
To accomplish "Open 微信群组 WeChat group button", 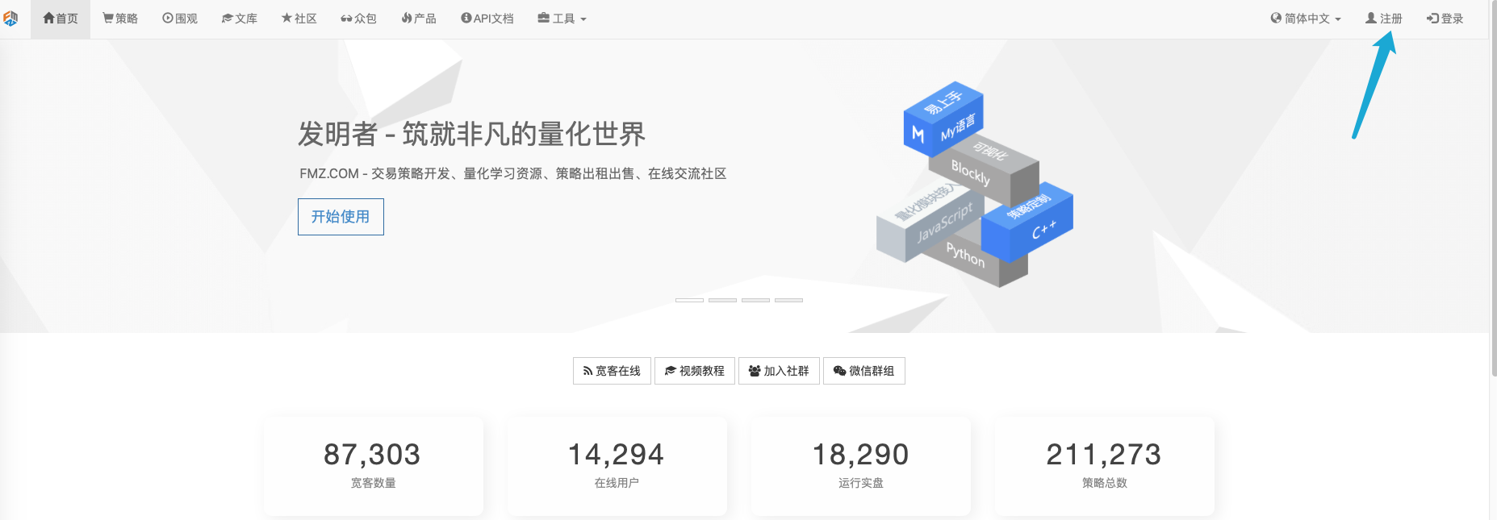I will click(x=863, y=371).
